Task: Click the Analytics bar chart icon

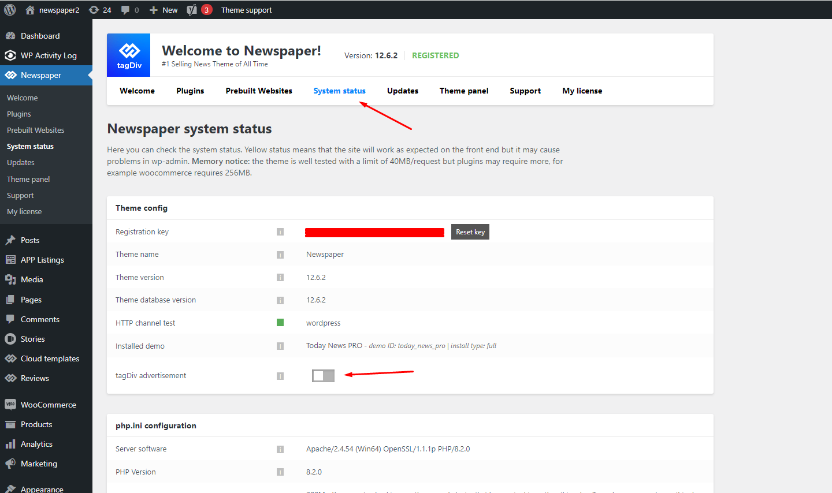Action: pos(10,444)
